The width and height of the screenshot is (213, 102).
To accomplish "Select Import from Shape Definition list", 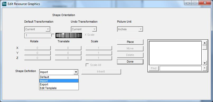I will 59,81.
